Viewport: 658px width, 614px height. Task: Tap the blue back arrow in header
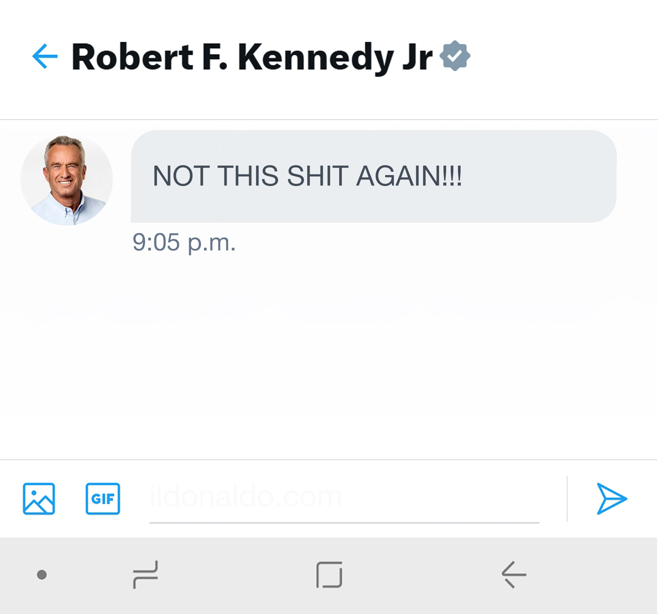coord(45,56)
